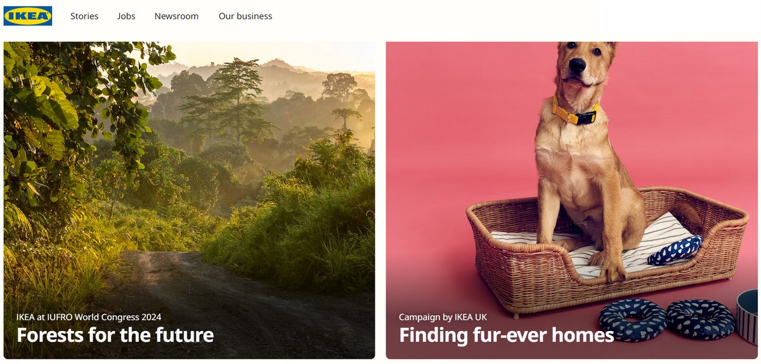Select Our business in the navigation

[245, 16]
